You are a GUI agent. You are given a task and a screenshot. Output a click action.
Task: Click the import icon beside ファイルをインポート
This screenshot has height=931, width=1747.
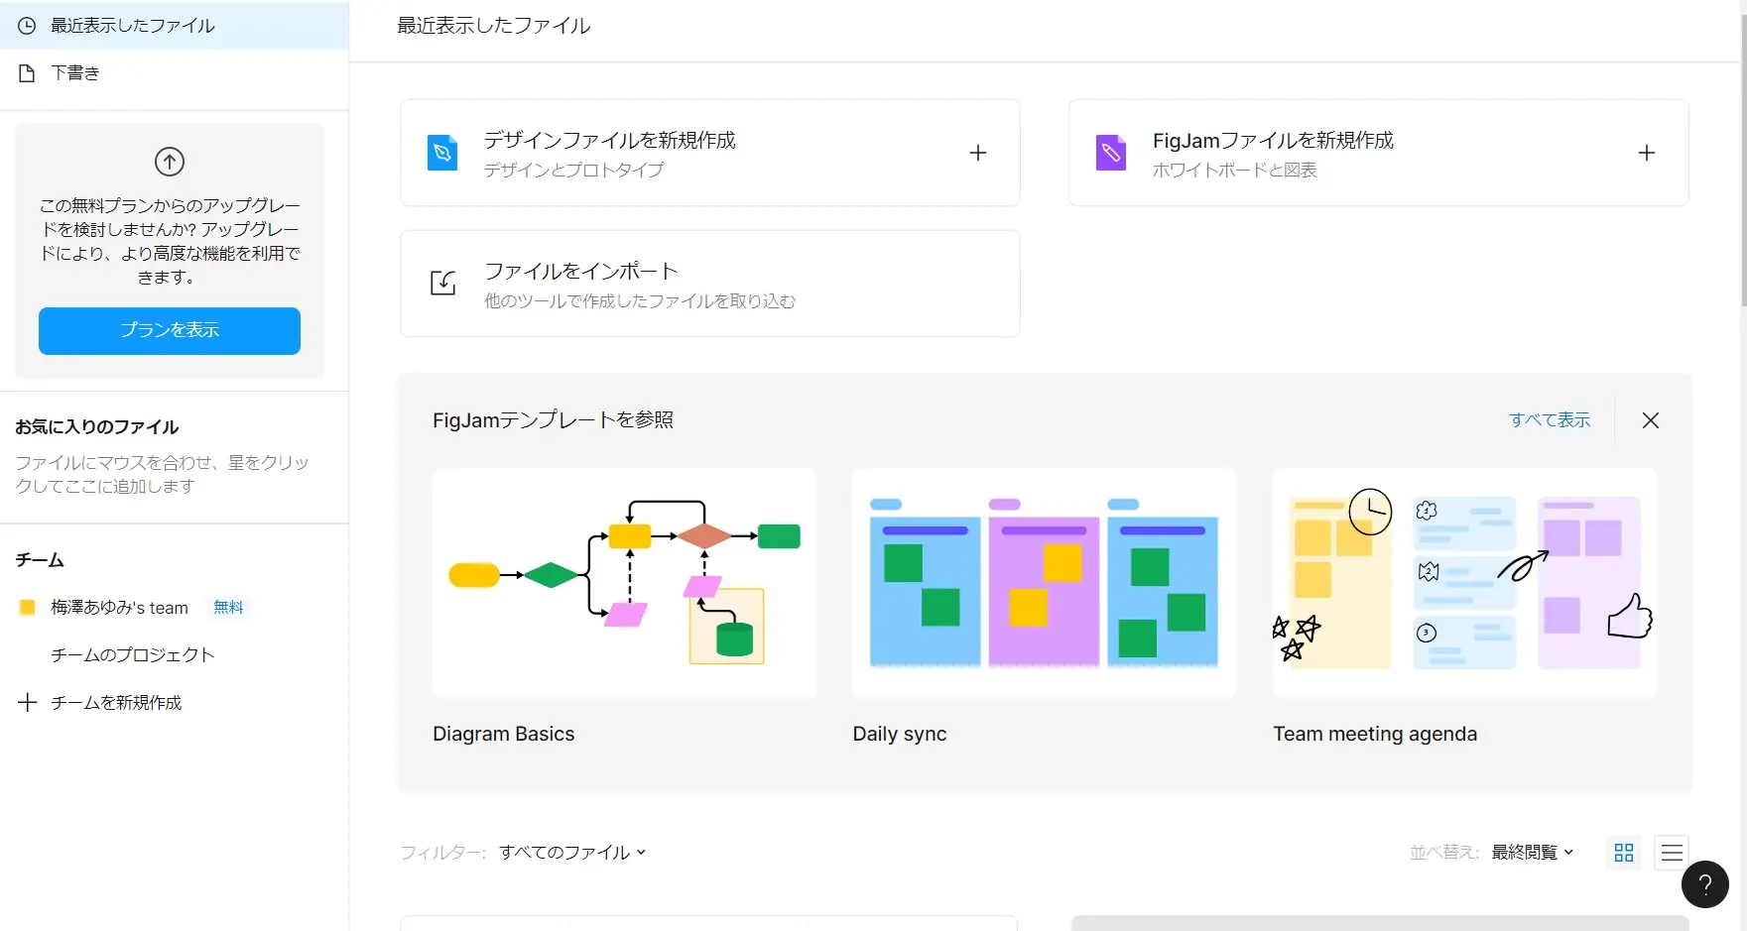point(442,284)
